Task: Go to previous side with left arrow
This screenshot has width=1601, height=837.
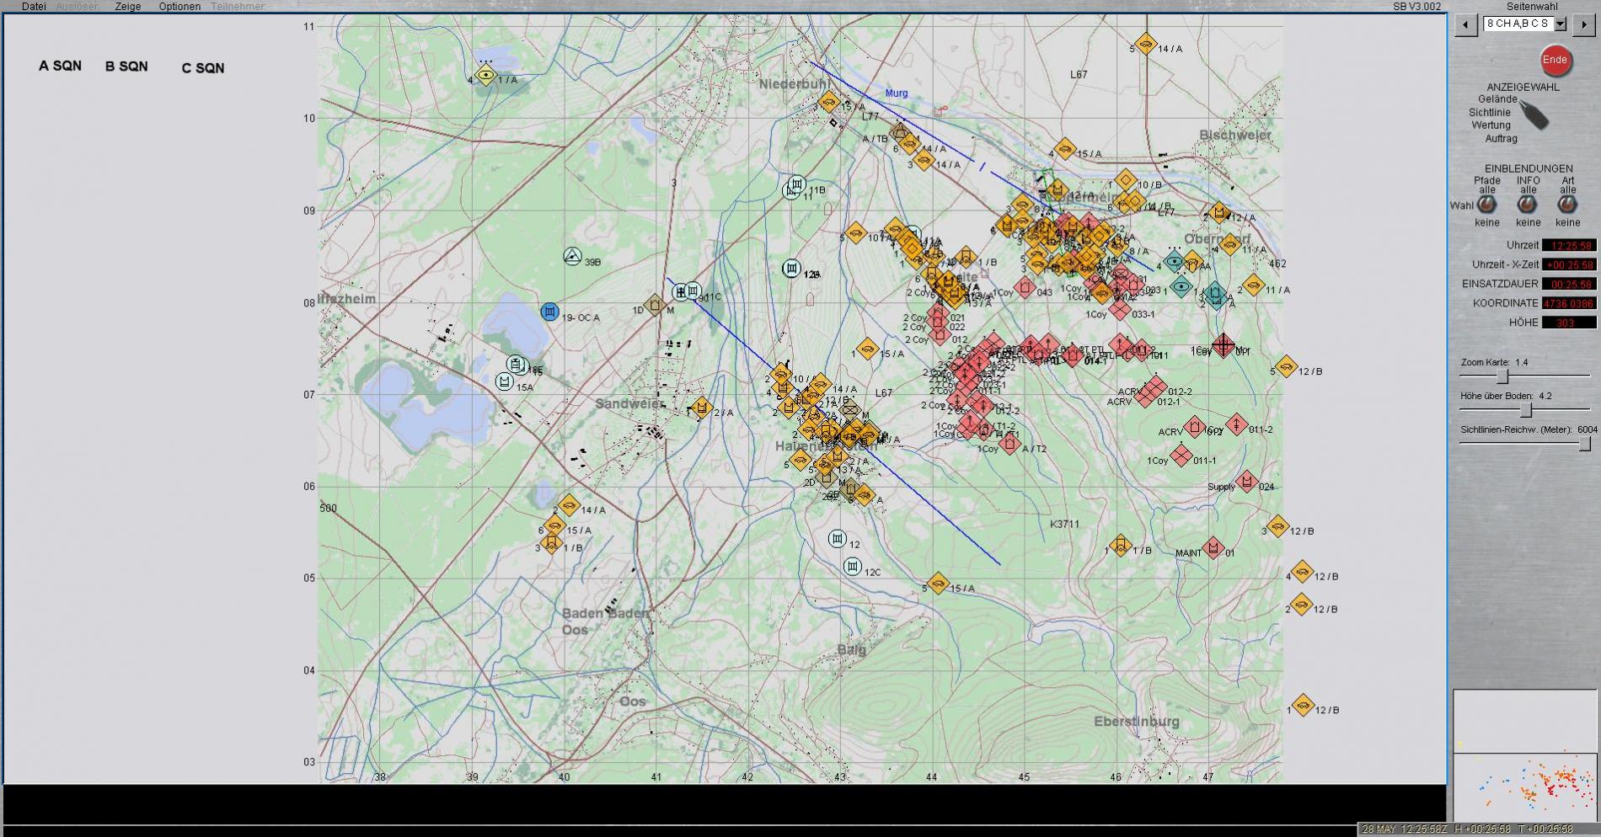Action: tap(1466, 24)
